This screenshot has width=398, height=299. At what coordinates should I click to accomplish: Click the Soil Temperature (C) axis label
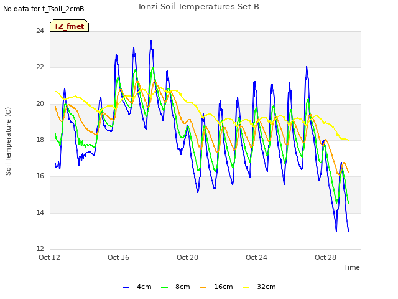[8, 141]
